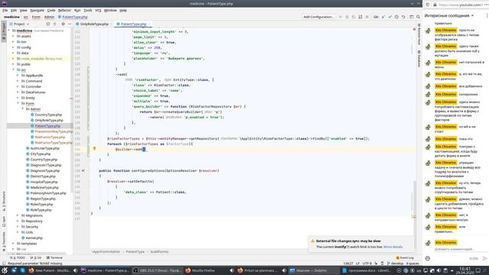489x275 pixels.
Task: Expand the Migrations folder
Action: (x=18, y=215)
